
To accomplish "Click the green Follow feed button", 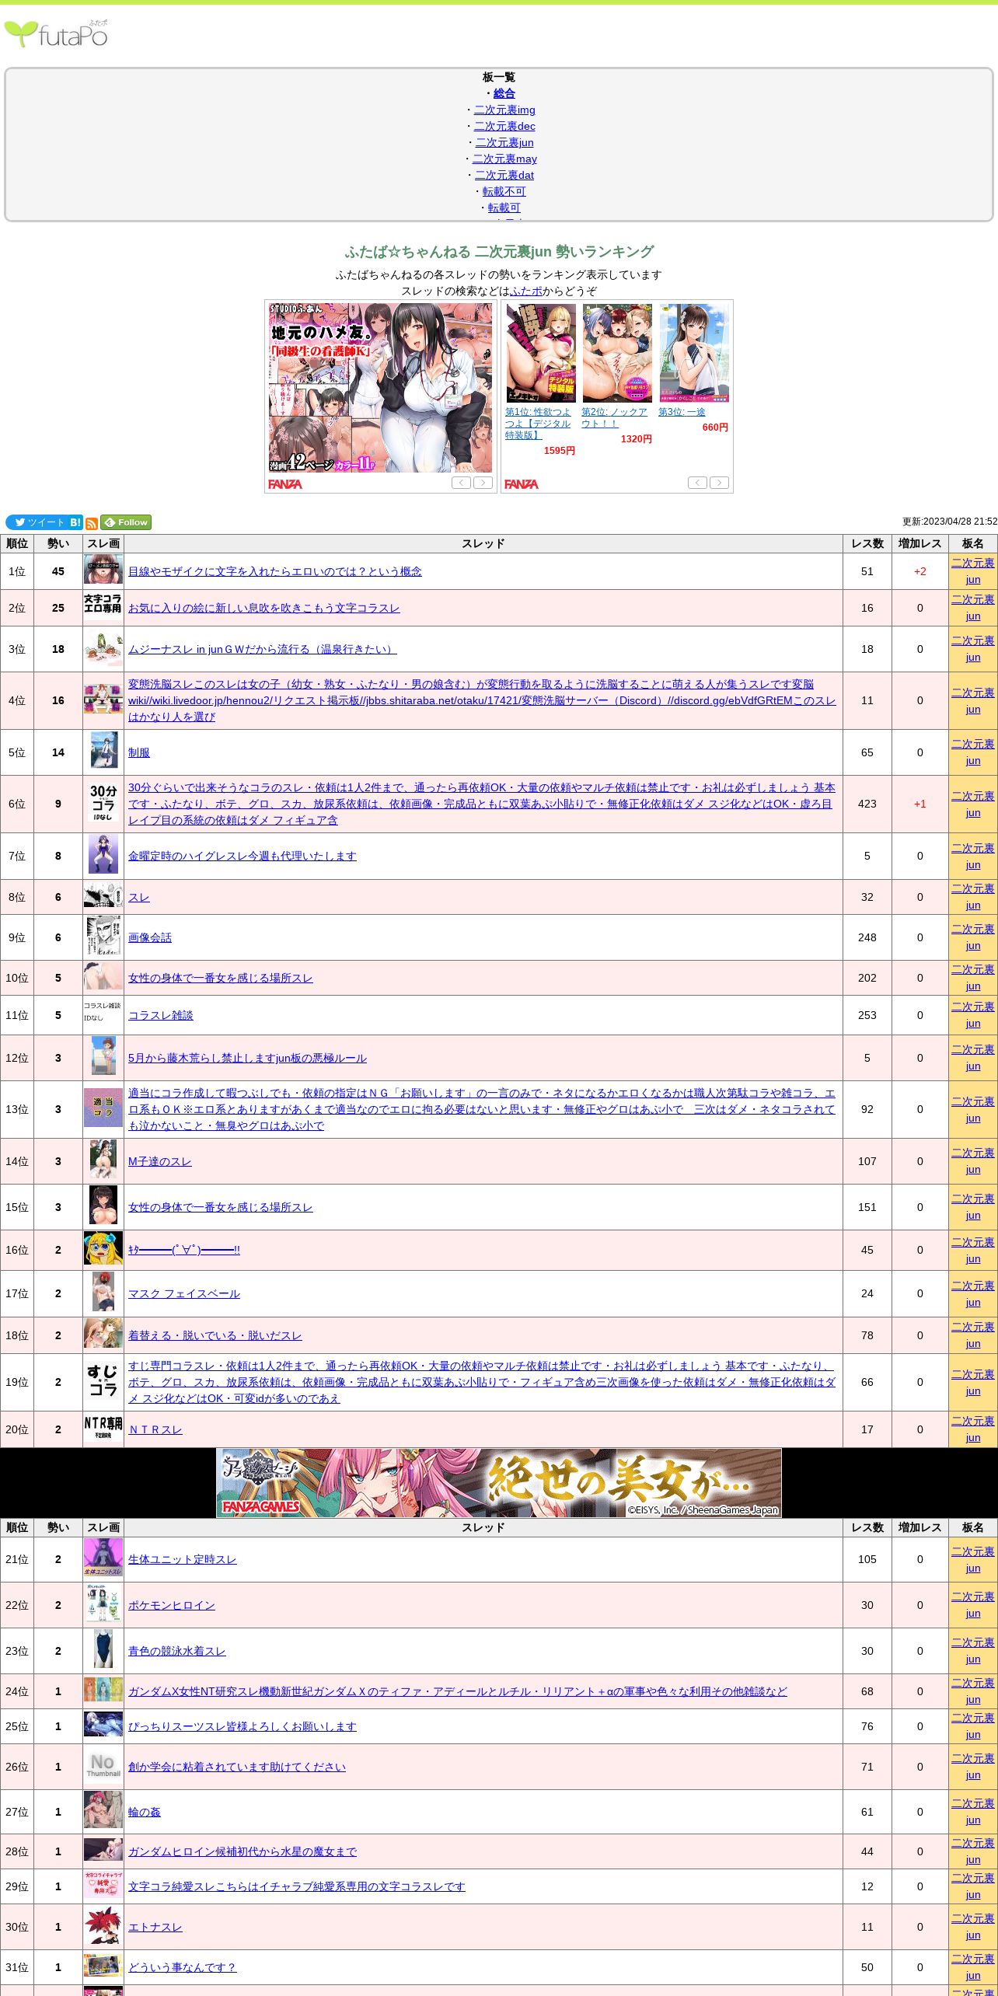I will click(x=126, y=522).
